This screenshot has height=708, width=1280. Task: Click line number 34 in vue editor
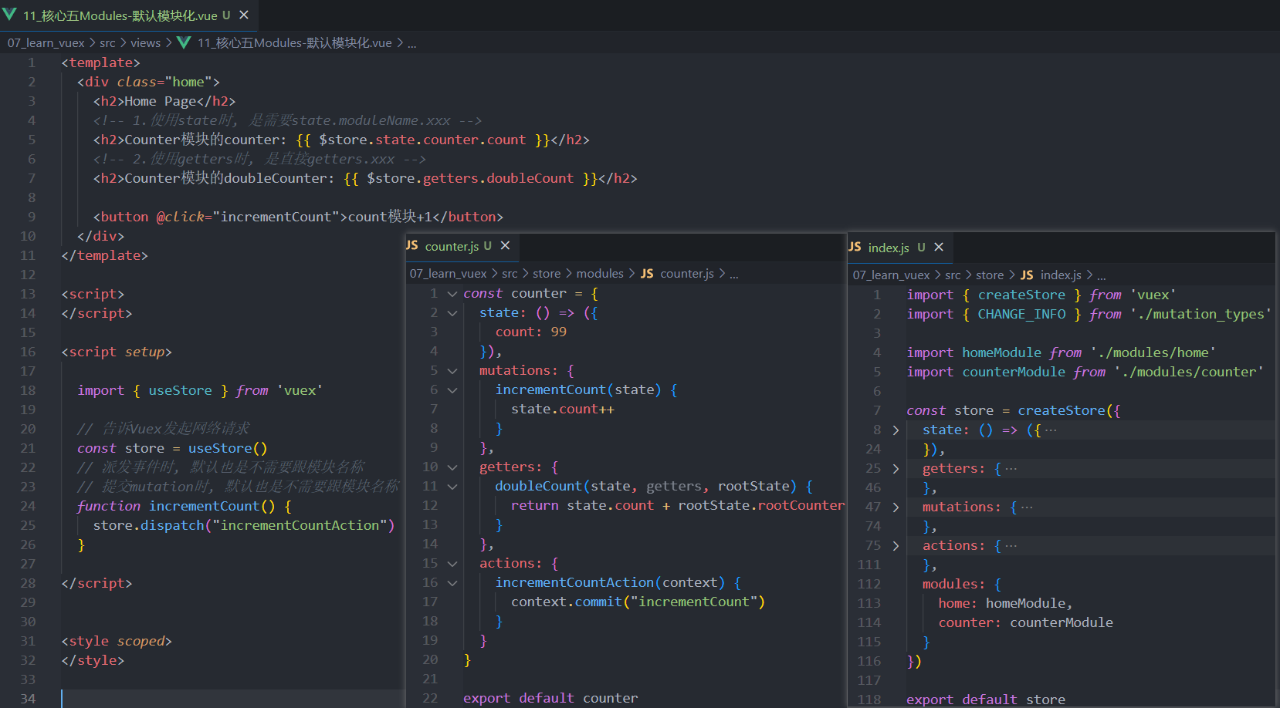28,699
